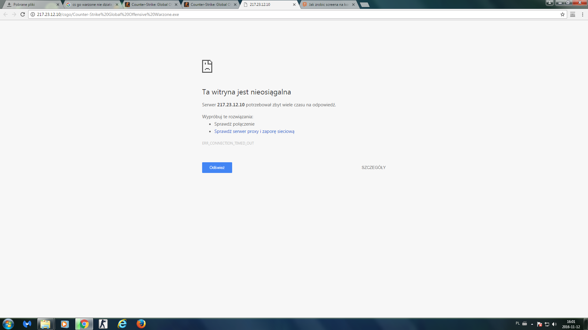Open Counter-Strike icon in taskbar
This screenshot has width=588, height=330.
[103, 324]
